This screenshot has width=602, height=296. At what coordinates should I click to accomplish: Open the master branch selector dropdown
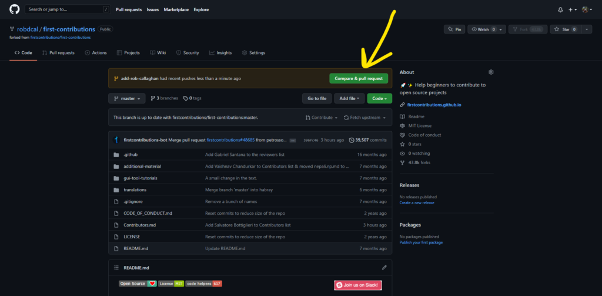tap(127, 98)
